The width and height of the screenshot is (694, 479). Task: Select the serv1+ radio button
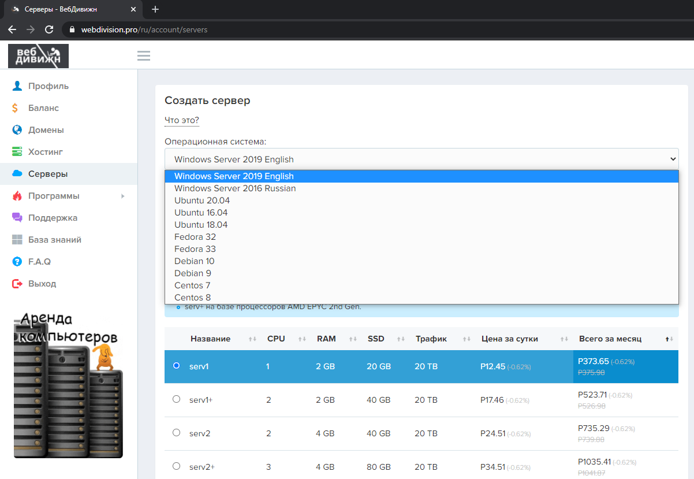(x=177, y=399)
